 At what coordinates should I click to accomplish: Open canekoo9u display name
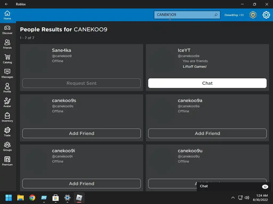pos(190,151)
